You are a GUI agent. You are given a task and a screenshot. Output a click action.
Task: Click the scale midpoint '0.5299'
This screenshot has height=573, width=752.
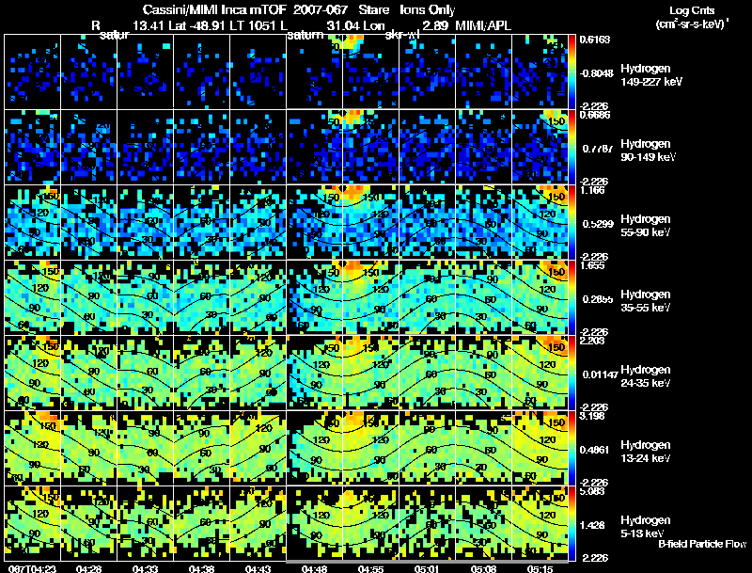click(x=598, y=224)
